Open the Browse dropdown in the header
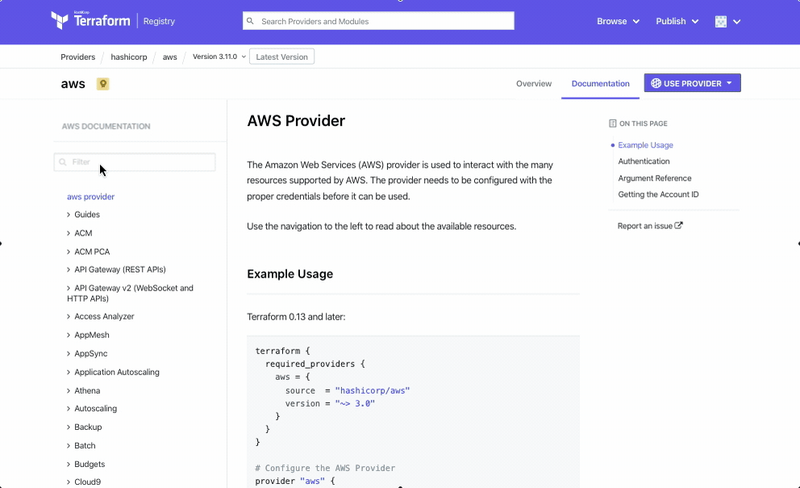 coord(619,22)
